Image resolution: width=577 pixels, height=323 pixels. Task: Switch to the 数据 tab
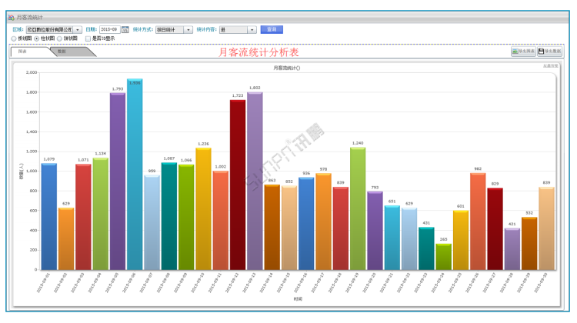62,52
